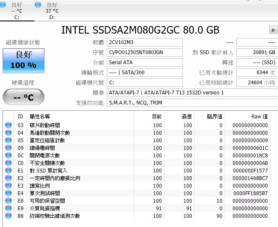Viewport: 278px width, 227px height.
Task: Select the 介質耗損指標 attribute row
Action: tap(137, 208)
